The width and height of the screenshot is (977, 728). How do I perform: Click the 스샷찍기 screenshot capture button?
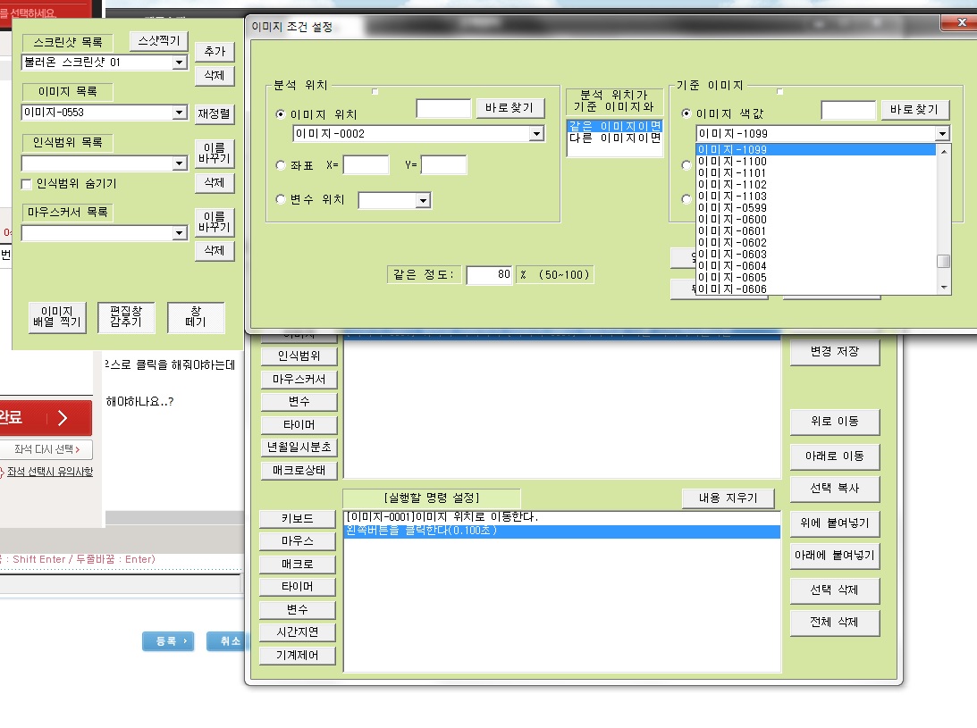point(159,41)
